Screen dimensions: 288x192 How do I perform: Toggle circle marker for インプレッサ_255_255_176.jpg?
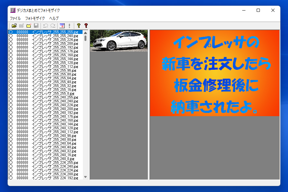[11, 51]
